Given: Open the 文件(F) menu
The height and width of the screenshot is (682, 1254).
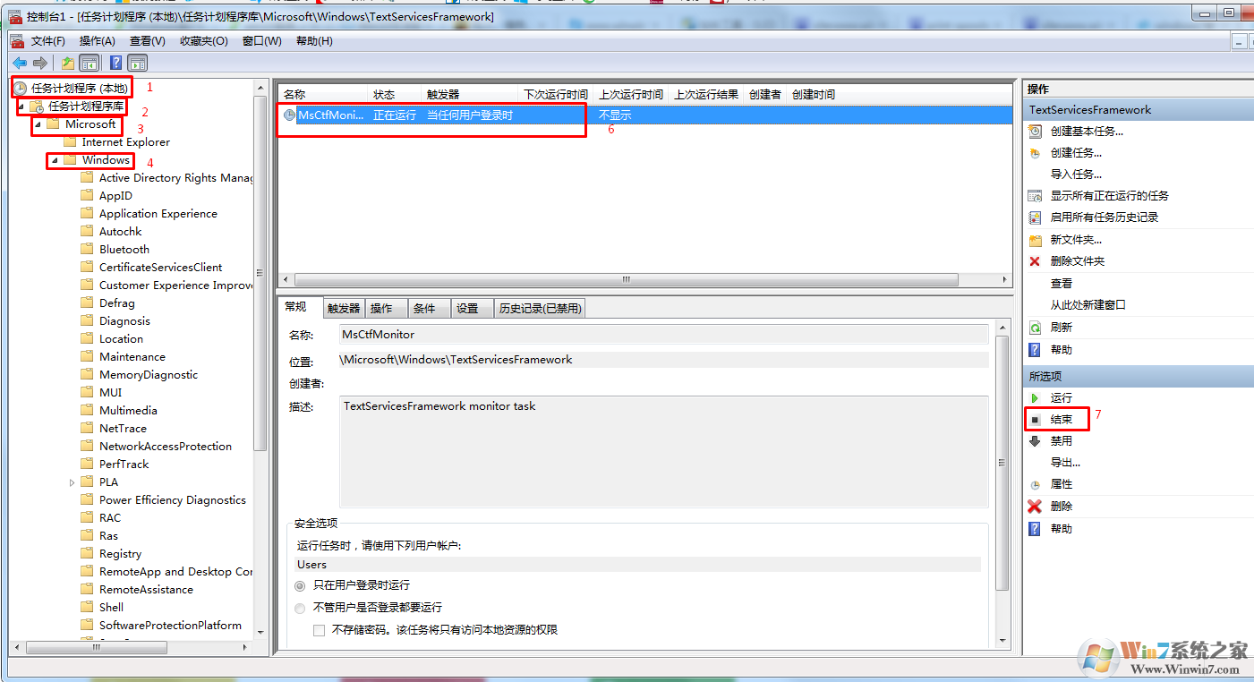Looking at the screenshot, I should (x=47, y=40).
